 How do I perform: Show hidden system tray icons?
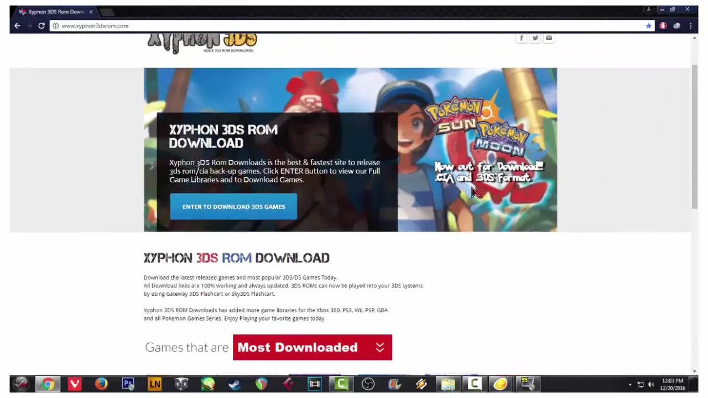pos(629,384)
